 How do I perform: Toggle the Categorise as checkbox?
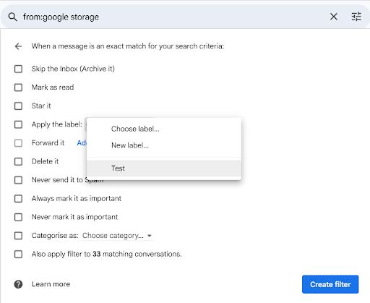pyautogui.click(x=18, y=236)
